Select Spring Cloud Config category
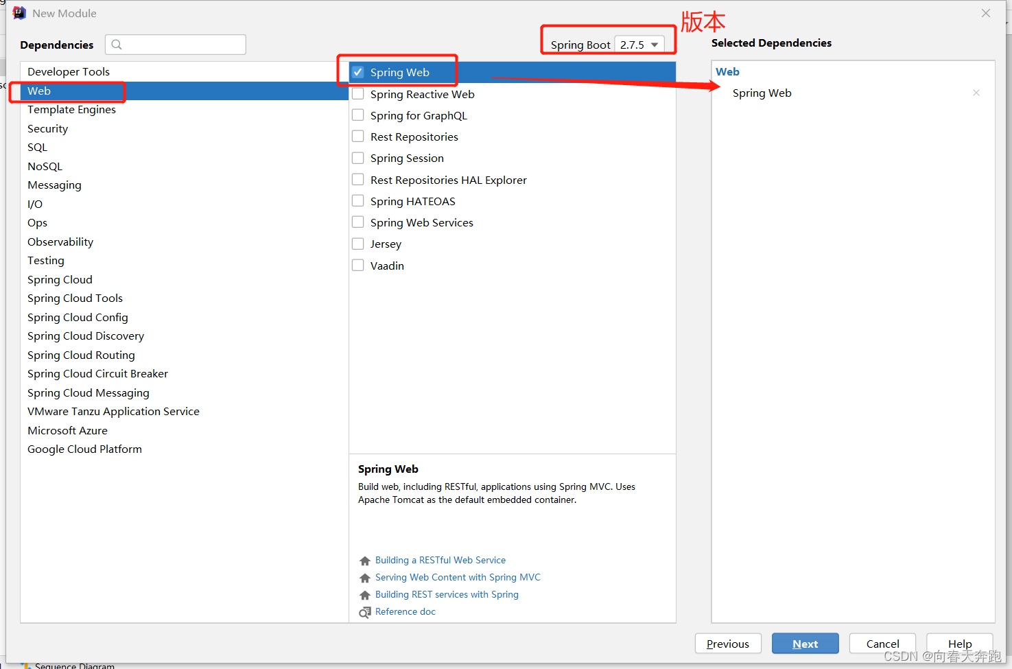The height and width of the screenshot is (669, 1012). pos(185,317)
